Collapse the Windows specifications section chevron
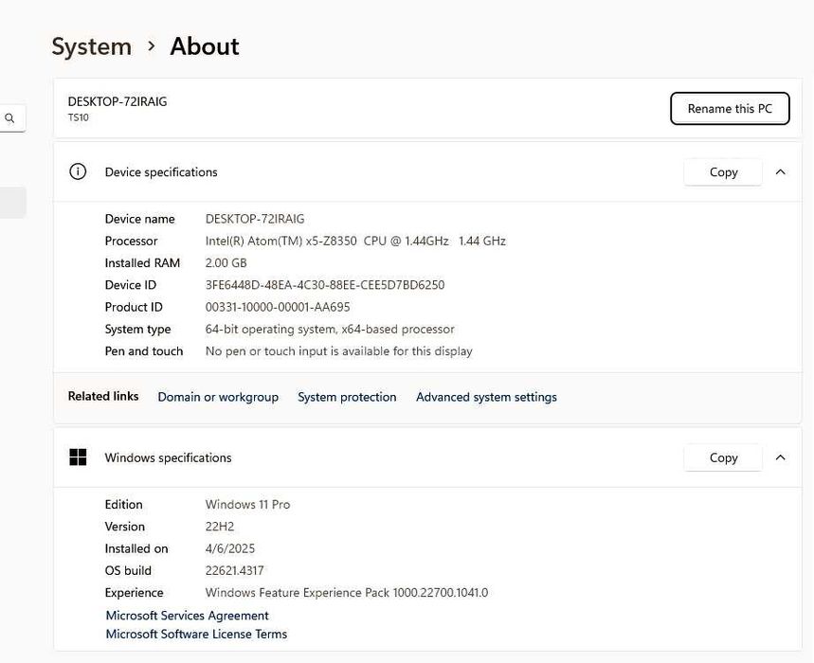Image resolution: width=814 pixels, height=663 pixels. coord(780,457)
